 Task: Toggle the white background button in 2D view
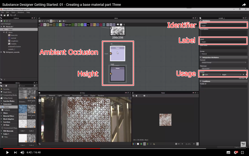[138, 144]
